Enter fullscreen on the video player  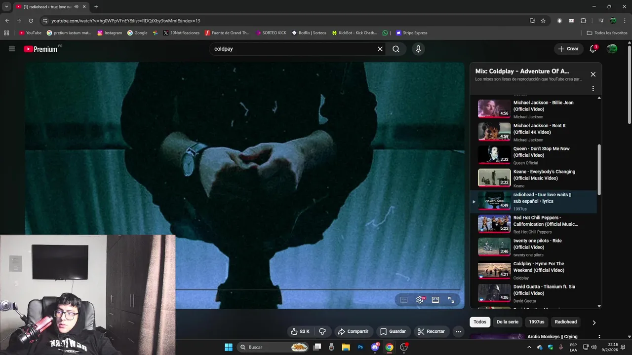pos(451,300)
